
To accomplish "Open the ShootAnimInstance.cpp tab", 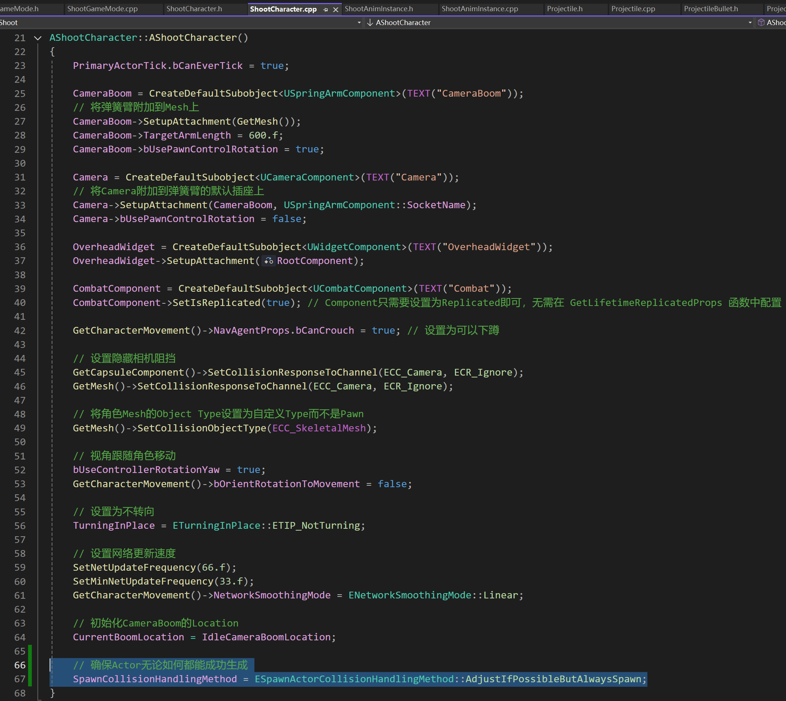I will pyautogui.click(x=479, y=9).
